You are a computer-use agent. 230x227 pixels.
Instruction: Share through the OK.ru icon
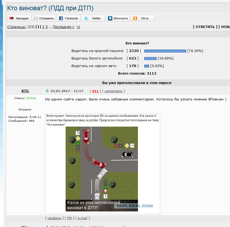pos(135,18)
